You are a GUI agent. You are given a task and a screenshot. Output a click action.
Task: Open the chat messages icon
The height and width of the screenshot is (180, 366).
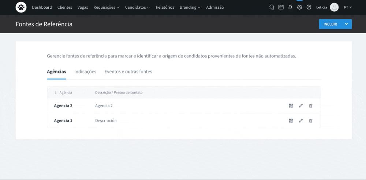click(272, 7)
